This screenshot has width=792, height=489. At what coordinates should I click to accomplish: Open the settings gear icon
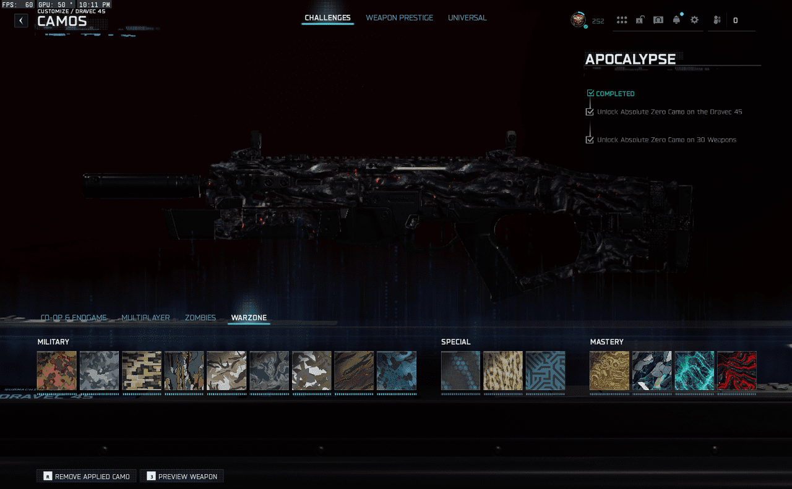694,20
